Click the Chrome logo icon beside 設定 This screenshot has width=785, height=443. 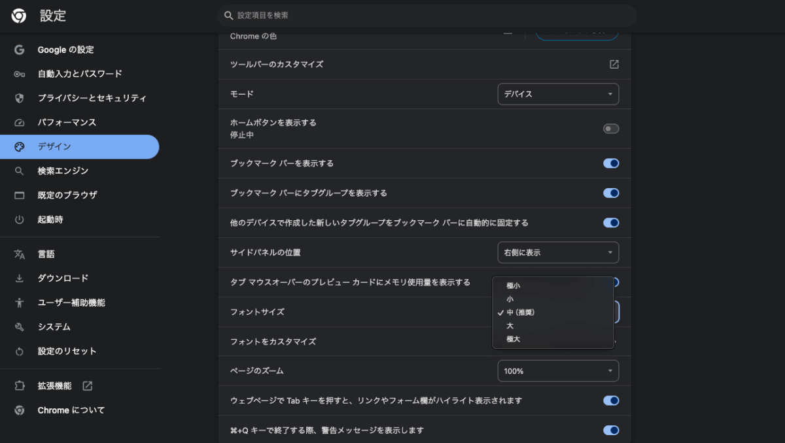tap(19, 16)
